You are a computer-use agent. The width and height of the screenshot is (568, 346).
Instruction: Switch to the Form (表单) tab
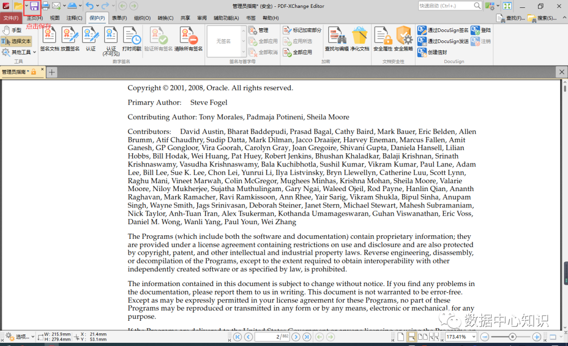119,18
